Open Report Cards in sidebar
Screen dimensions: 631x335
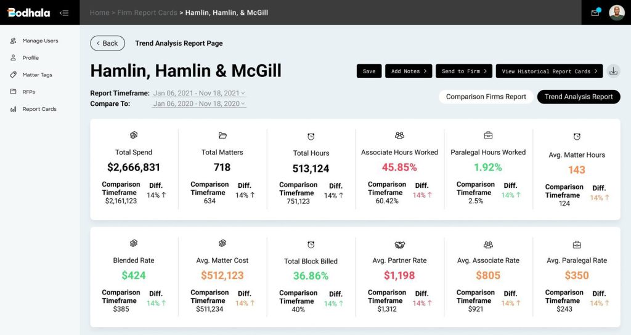click(x=39, y=109)
